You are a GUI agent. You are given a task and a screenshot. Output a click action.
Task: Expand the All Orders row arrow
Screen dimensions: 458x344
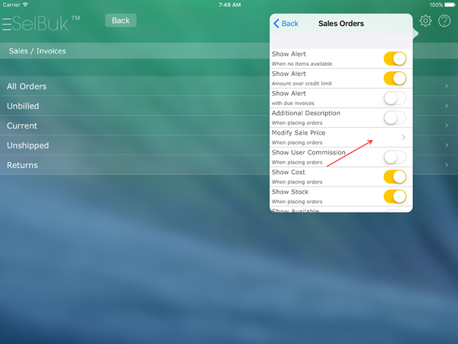pyautogui.click(x=446, y=86)
